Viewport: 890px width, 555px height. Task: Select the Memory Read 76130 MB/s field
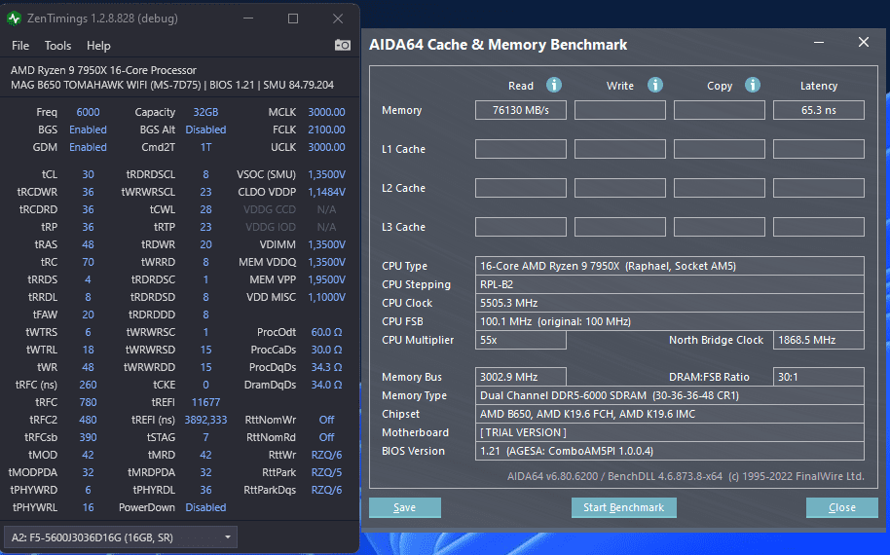coord(521,110)
